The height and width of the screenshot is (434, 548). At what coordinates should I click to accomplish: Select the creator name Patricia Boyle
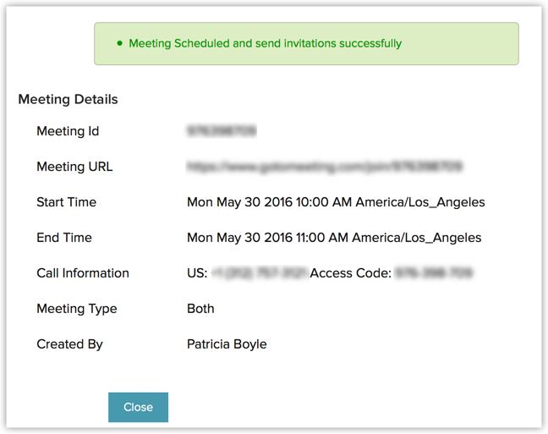pyautogui.click(x=227, y=344)
